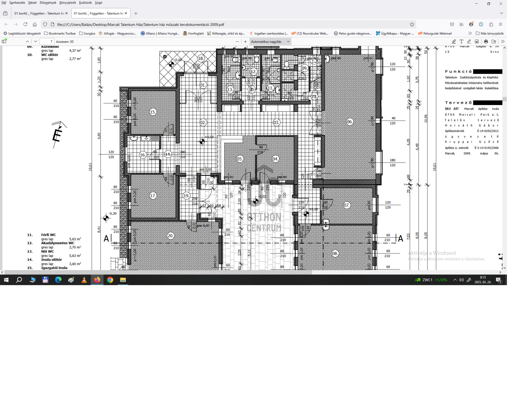Click the horizontal scrollbar thumb

(158, 272)
